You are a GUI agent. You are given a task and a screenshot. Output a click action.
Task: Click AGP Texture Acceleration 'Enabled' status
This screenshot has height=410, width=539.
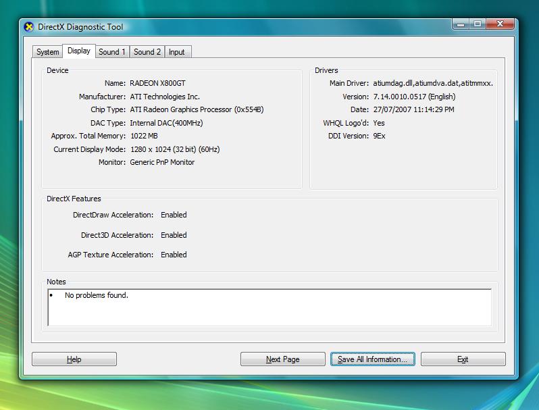click(174, 255)
